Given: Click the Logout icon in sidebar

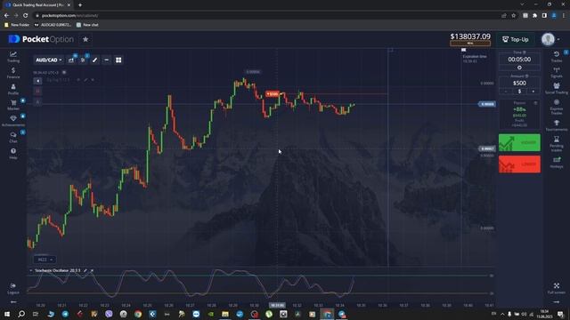Looking at the screenshot, I should 13,288.
